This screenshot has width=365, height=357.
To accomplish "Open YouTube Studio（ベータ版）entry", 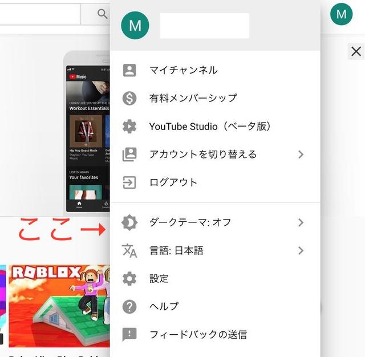I will point(215,127).
